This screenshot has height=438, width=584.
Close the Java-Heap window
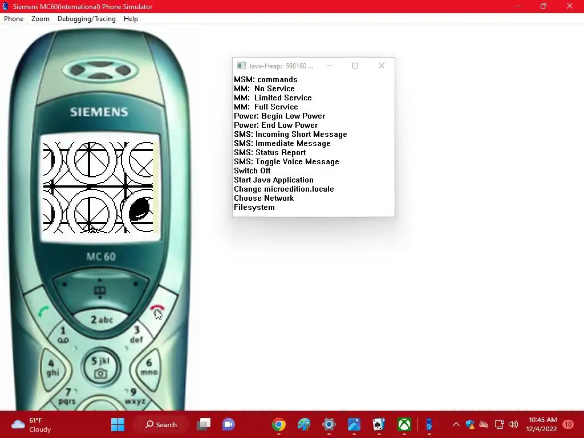[382, 66]
